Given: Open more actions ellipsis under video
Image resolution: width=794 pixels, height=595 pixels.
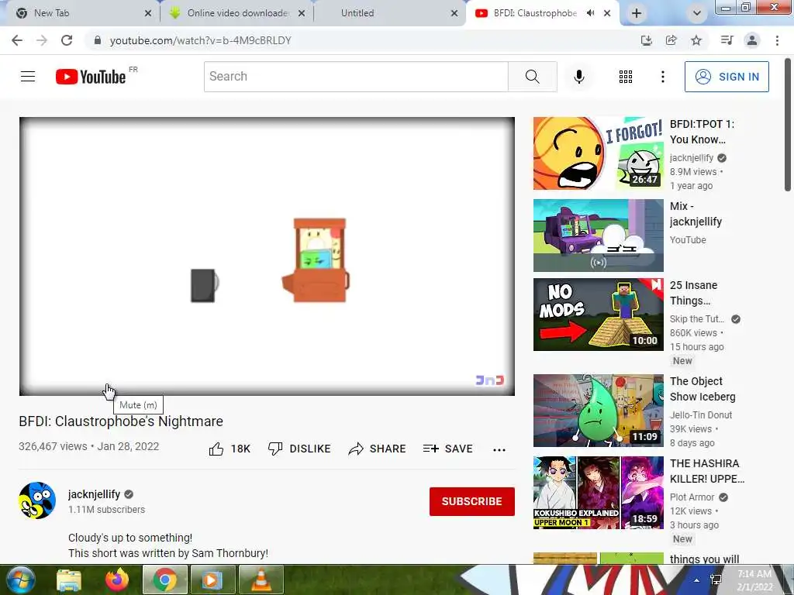Looking at the screenshot, I should pyautogui.click(x=499, y=450).
